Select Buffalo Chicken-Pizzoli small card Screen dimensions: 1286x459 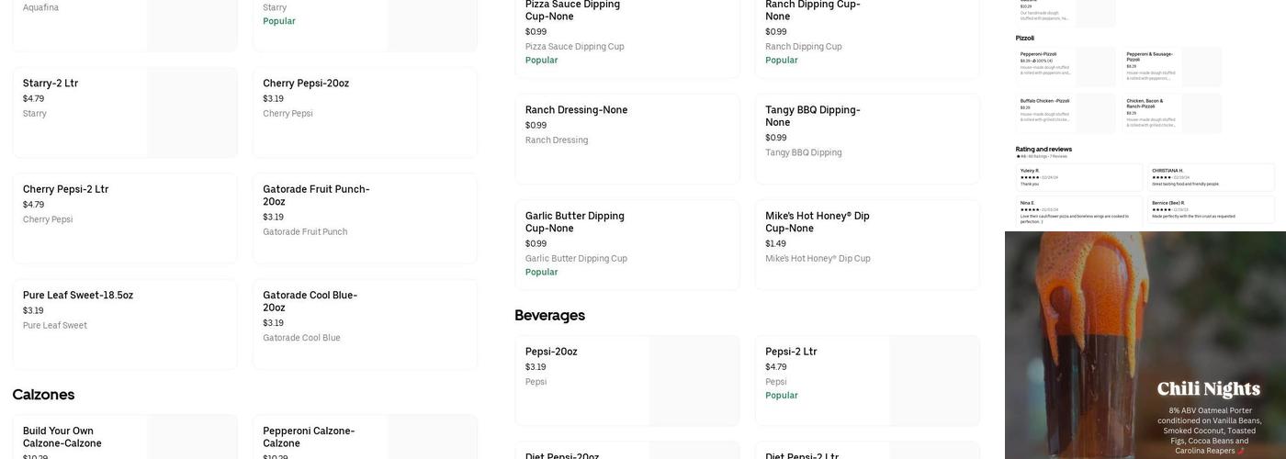point(1066,113)
